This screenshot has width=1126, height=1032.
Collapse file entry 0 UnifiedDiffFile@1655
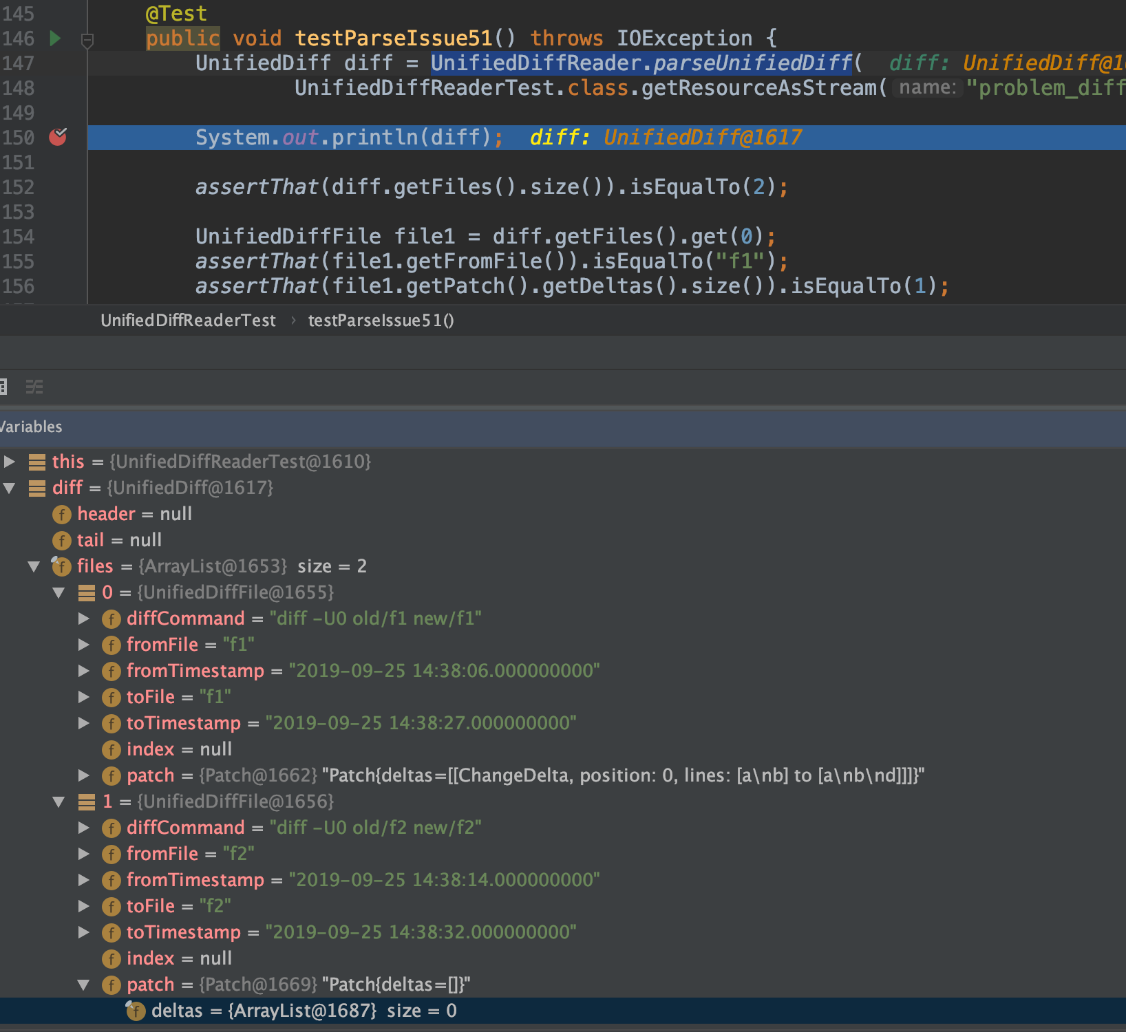(x=59, y=592)
